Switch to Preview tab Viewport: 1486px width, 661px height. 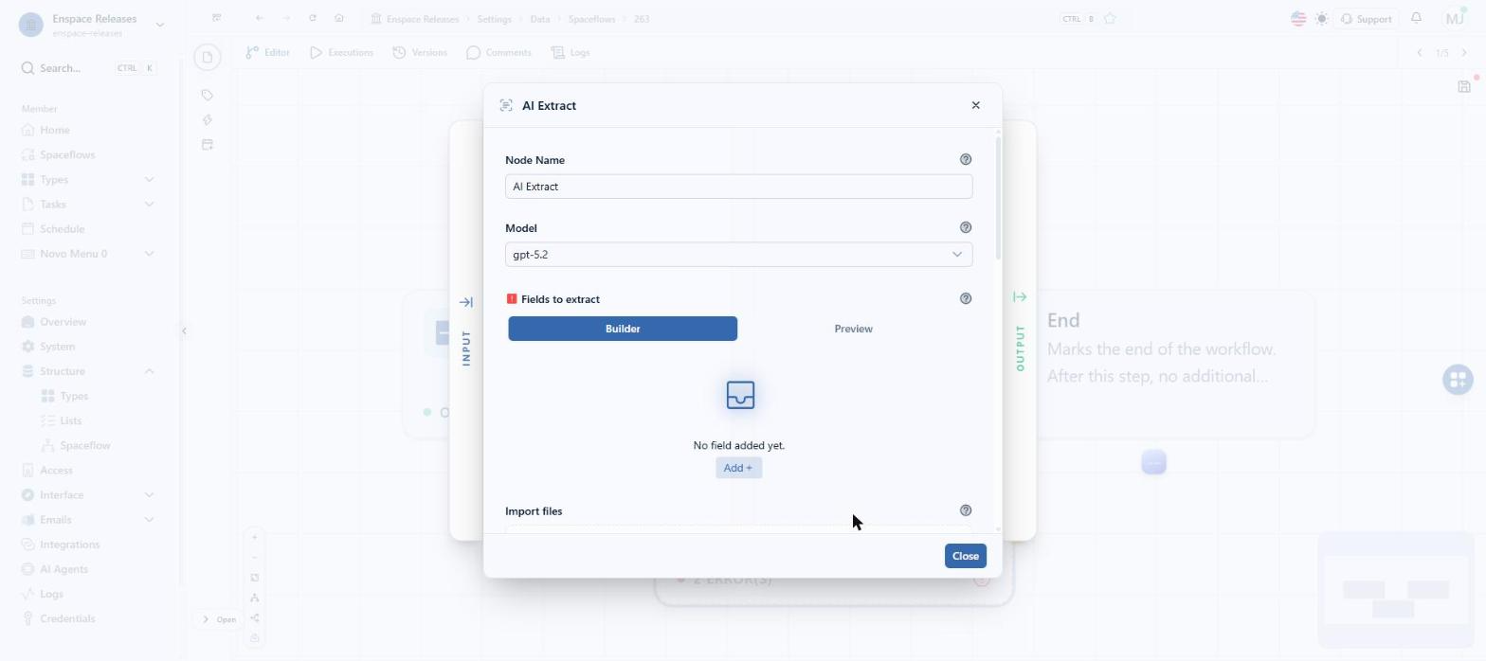[853, 330]
